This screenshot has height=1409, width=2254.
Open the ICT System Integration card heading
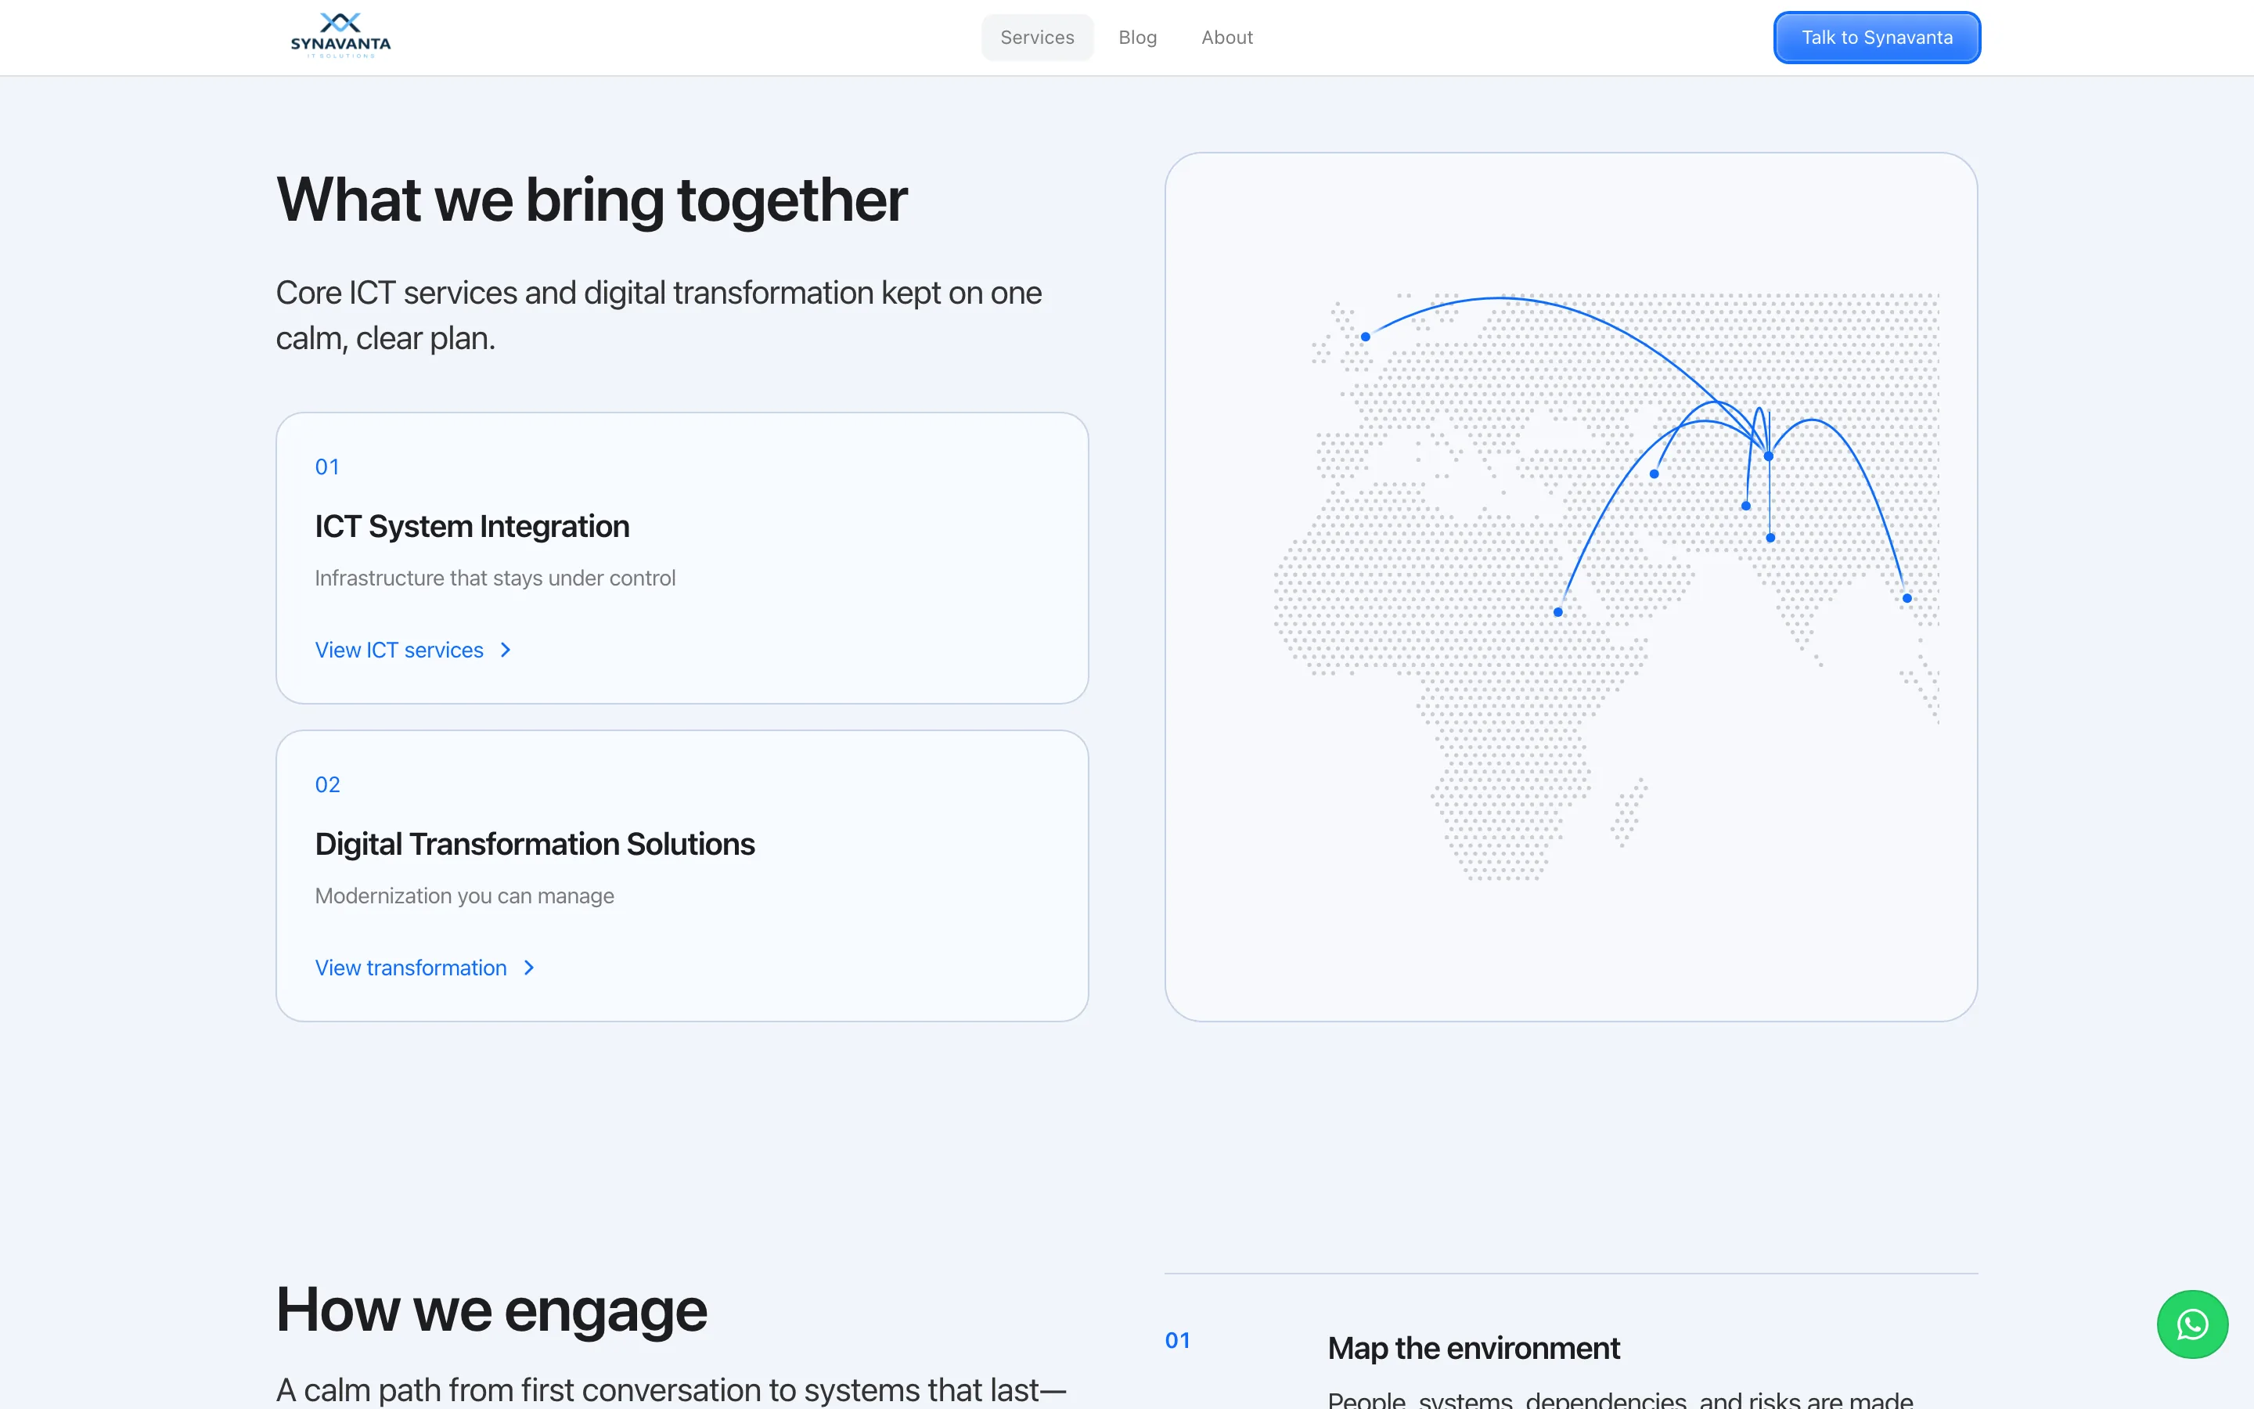pyautogui.click(x=472, y=527)
